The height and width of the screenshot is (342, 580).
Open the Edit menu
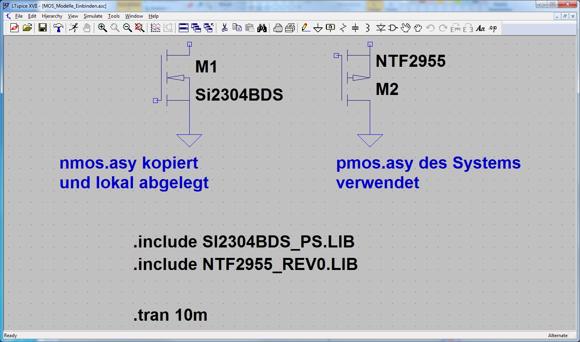[32, 16]
